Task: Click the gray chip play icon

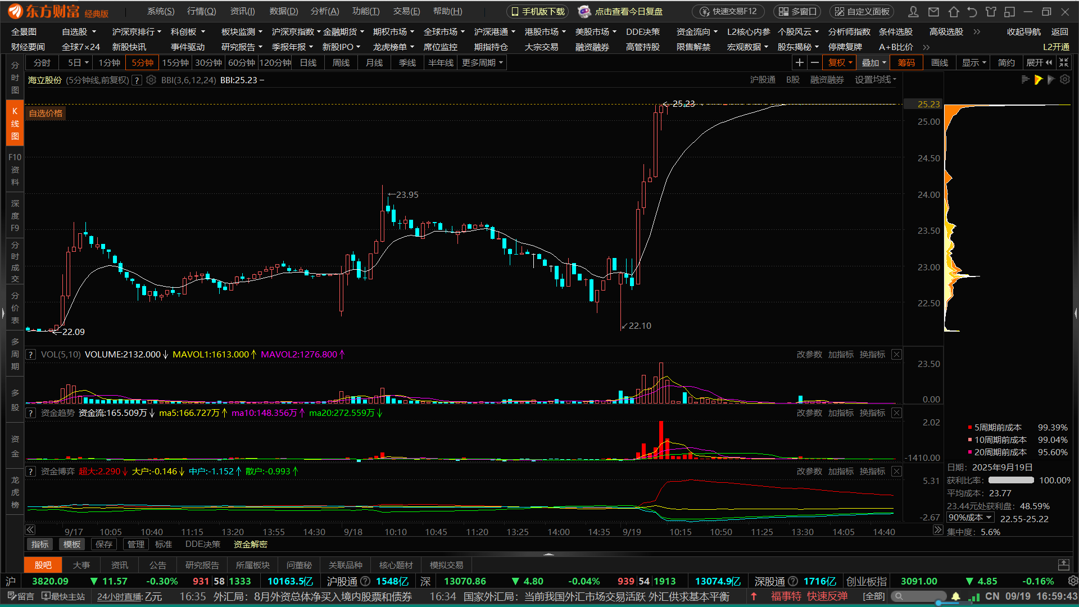Action: coord(1051,80)
